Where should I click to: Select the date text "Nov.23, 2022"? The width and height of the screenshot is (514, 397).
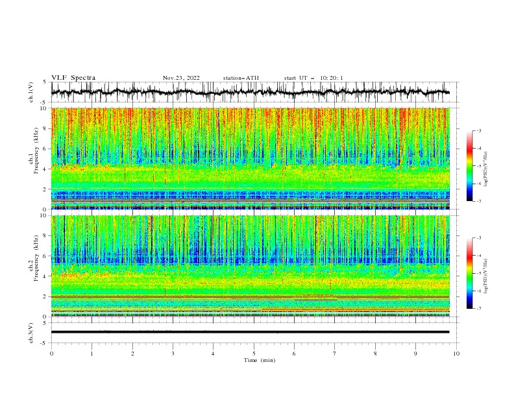pyautogui.click(x=181, y=78)
